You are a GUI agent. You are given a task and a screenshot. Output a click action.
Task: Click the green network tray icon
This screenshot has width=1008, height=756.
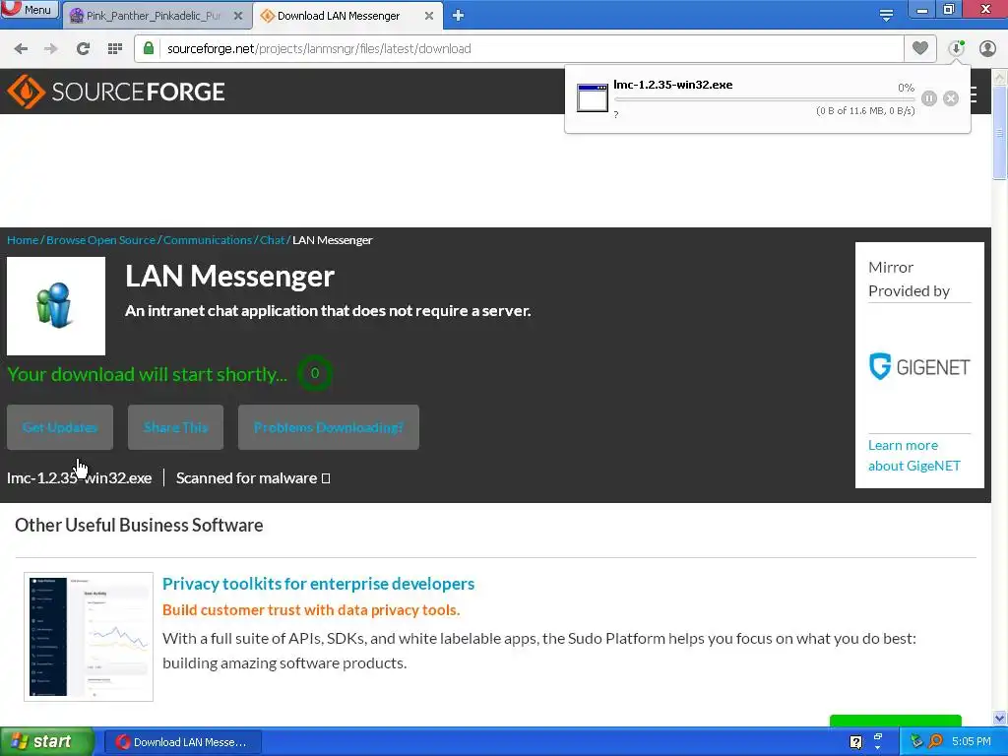pos(916,741)
